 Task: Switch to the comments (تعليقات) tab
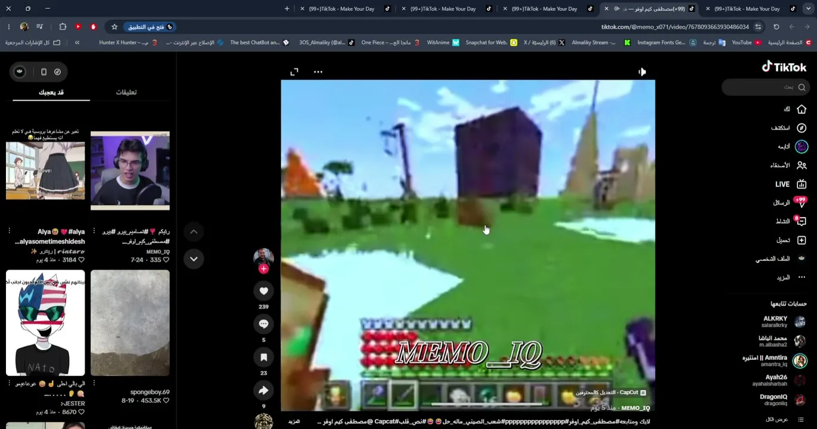[126, 92]
